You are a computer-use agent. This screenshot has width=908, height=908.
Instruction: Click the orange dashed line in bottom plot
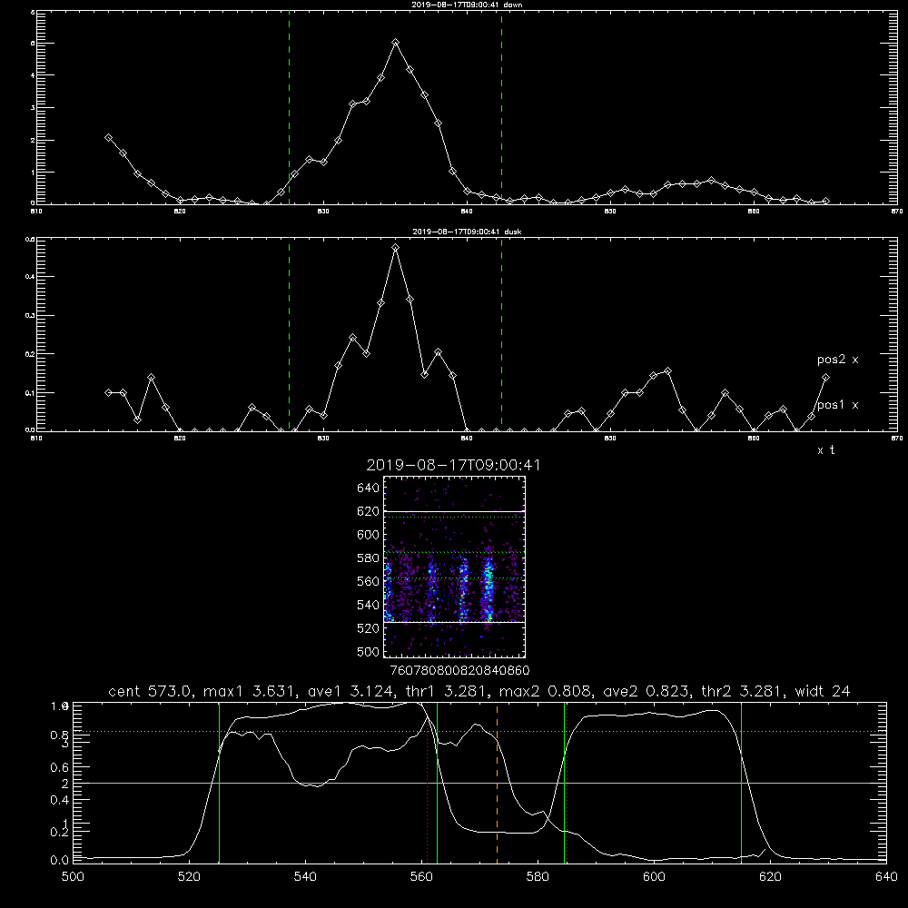point(497,782)
